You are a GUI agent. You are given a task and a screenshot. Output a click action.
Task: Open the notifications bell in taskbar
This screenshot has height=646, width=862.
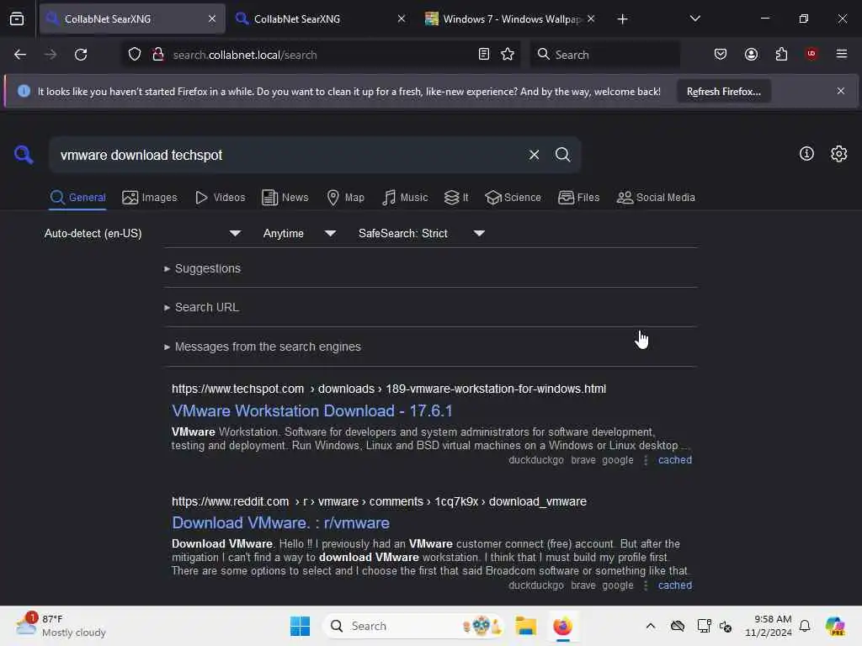point(804,626)
